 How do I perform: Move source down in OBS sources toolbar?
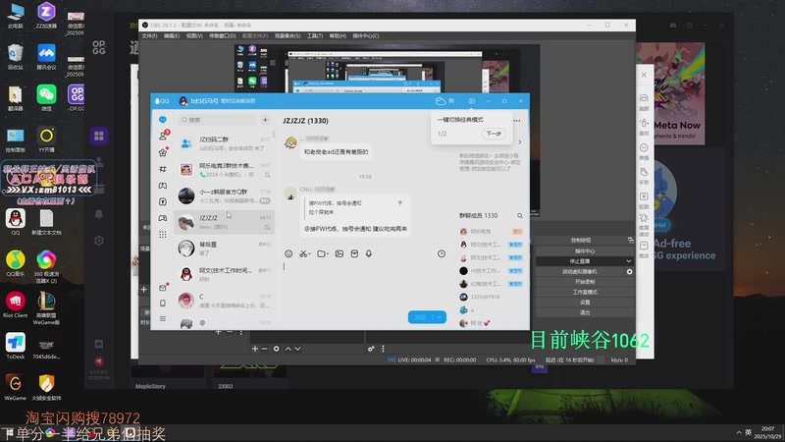click(x=298, y=349)
